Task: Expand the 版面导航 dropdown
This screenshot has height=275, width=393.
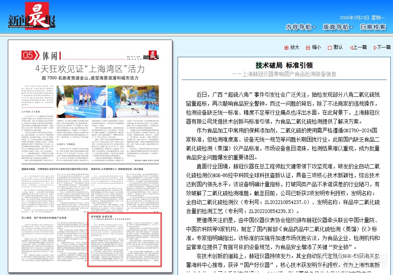Action: (338, 27)
